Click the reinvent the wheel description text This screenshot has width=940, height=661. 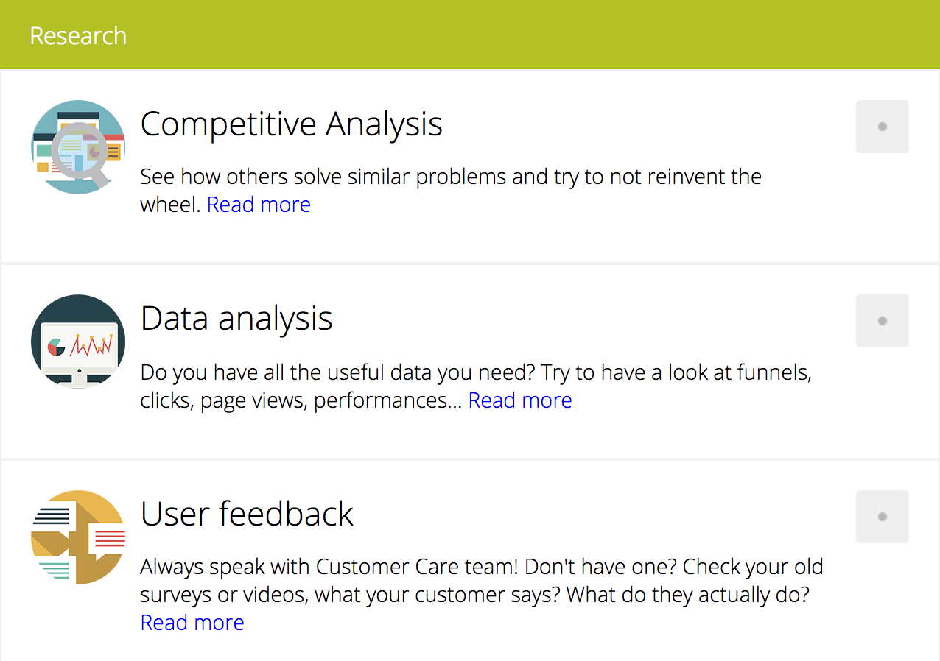point(451,191)
